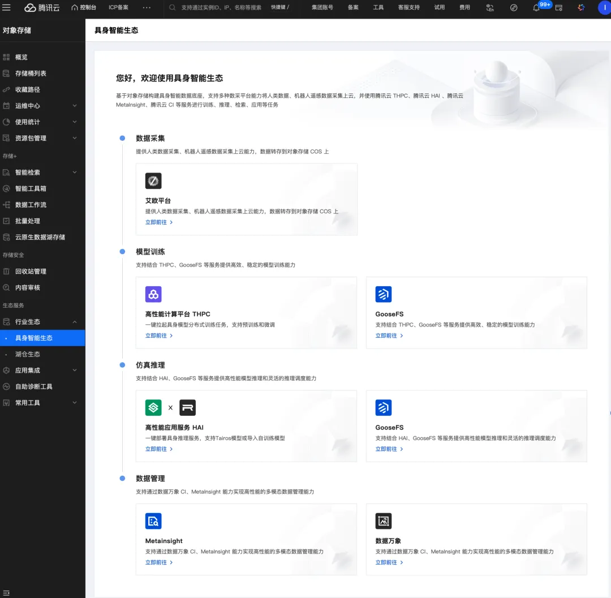This screenshot has width=611, height=598.
Task: Expand the 资源包管理 chevron
Action: click(x=75, y=138)
